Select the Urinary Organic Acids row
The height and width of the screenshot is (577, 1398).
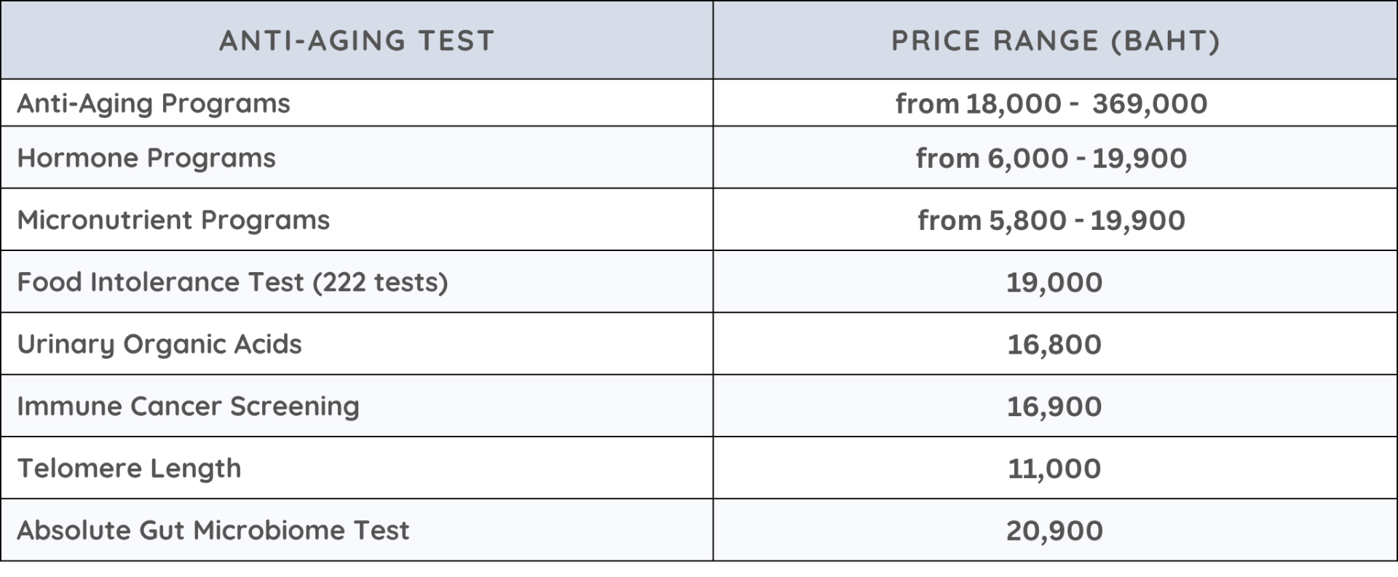click(159, 344)
